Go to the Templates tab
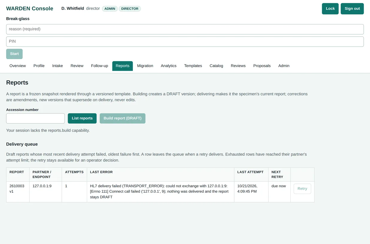Screen dimensions: 370x244 (193, 66)
